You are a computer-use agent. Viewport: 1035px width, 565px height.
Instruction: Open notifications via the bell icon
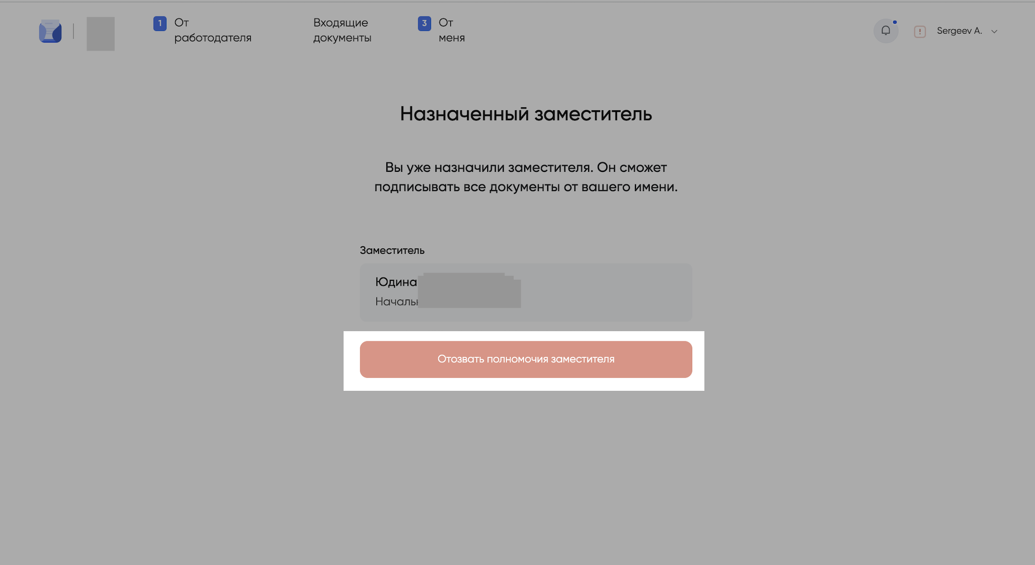[886, 31]
